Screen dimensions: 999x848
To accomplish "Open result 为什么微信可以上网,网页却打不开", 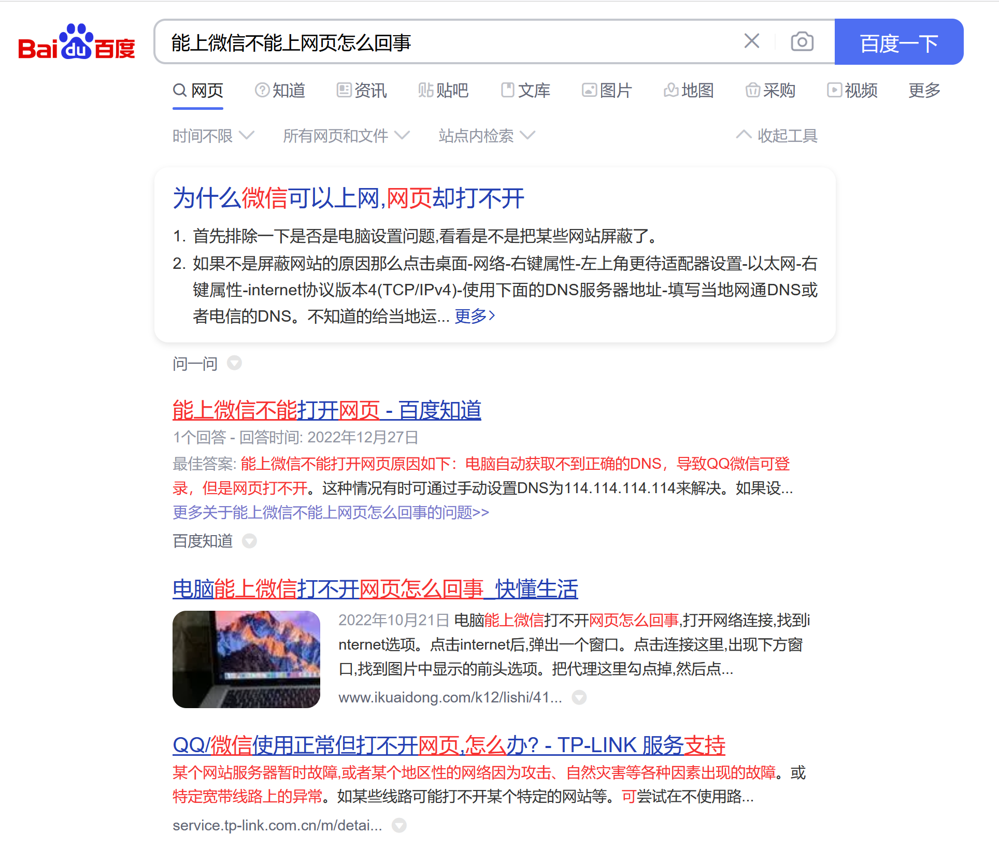I will click(348, 198).
